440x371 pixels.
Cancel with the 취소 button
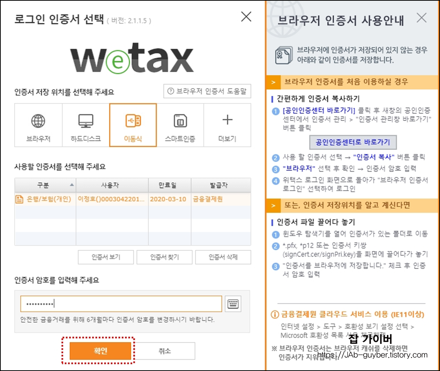coord(165,351)
